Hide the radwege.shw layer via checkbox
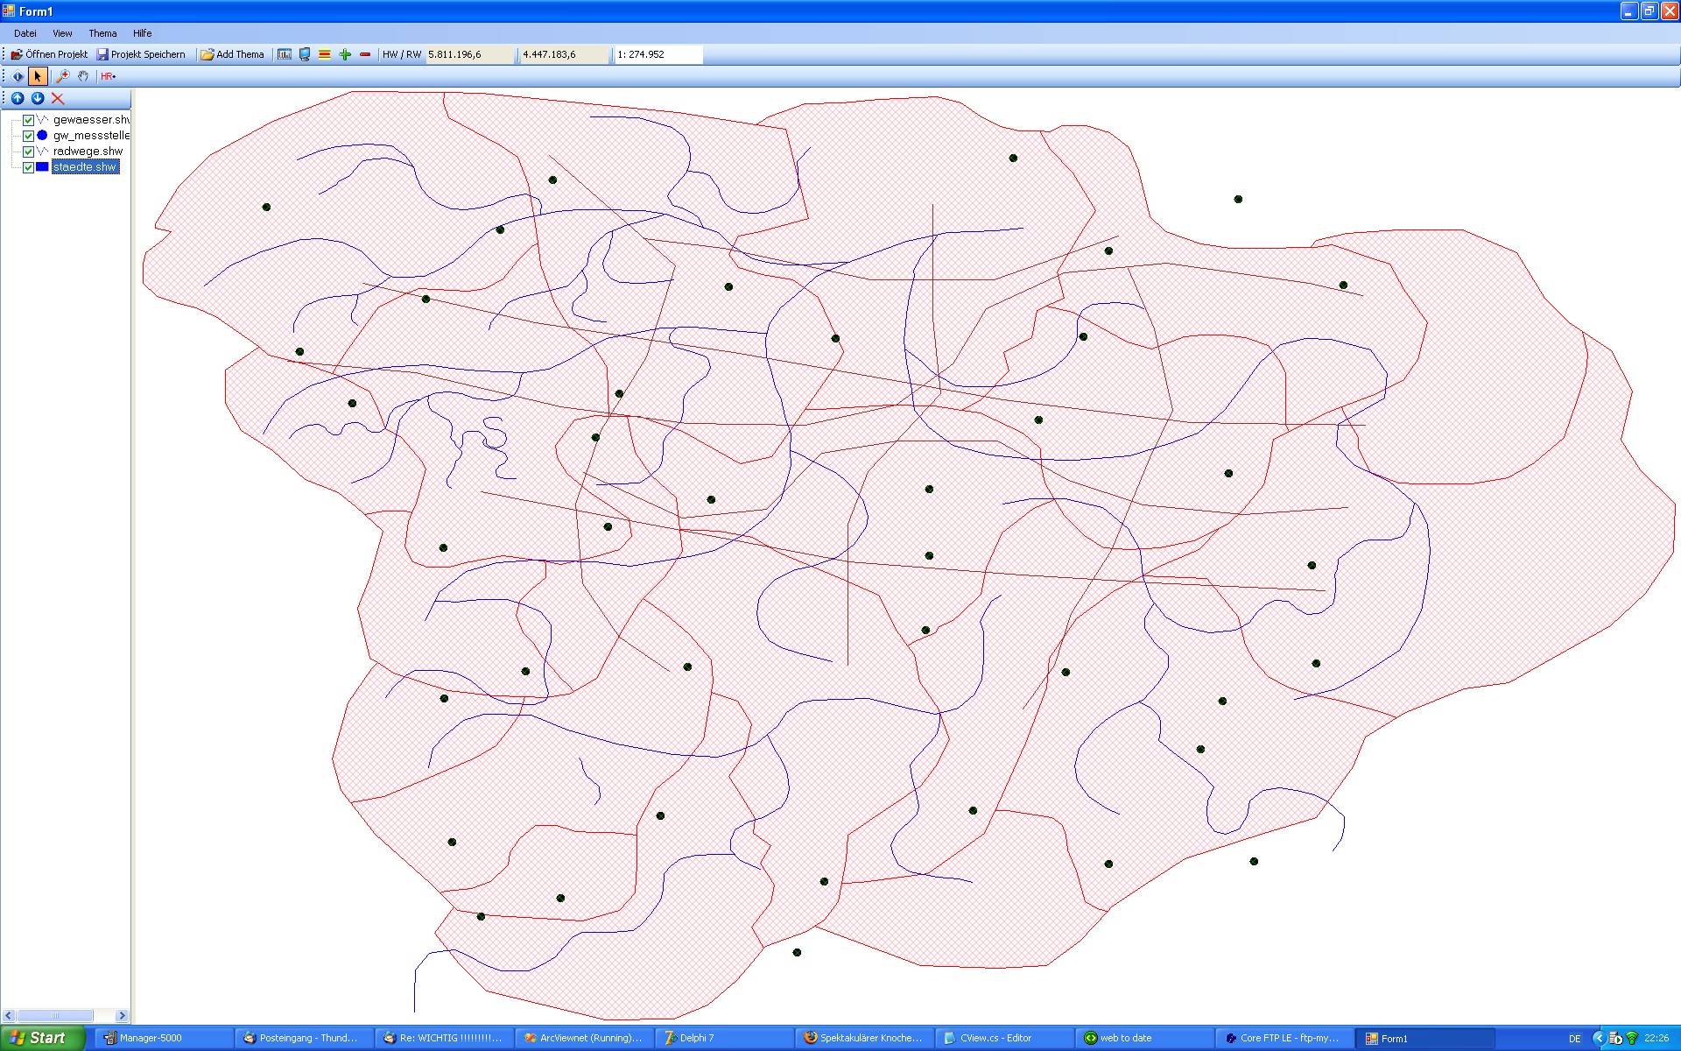Viewport: 1681px width, 1051px height. point(28,152)
